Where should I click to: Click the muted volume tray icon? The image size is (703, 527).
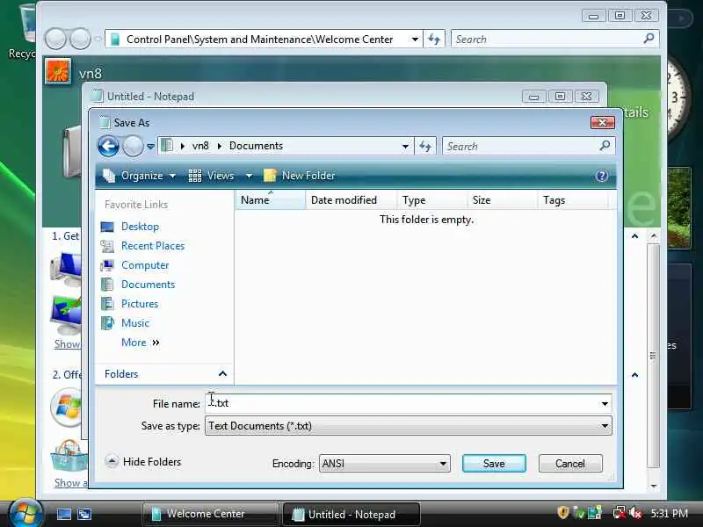(634, 512)
